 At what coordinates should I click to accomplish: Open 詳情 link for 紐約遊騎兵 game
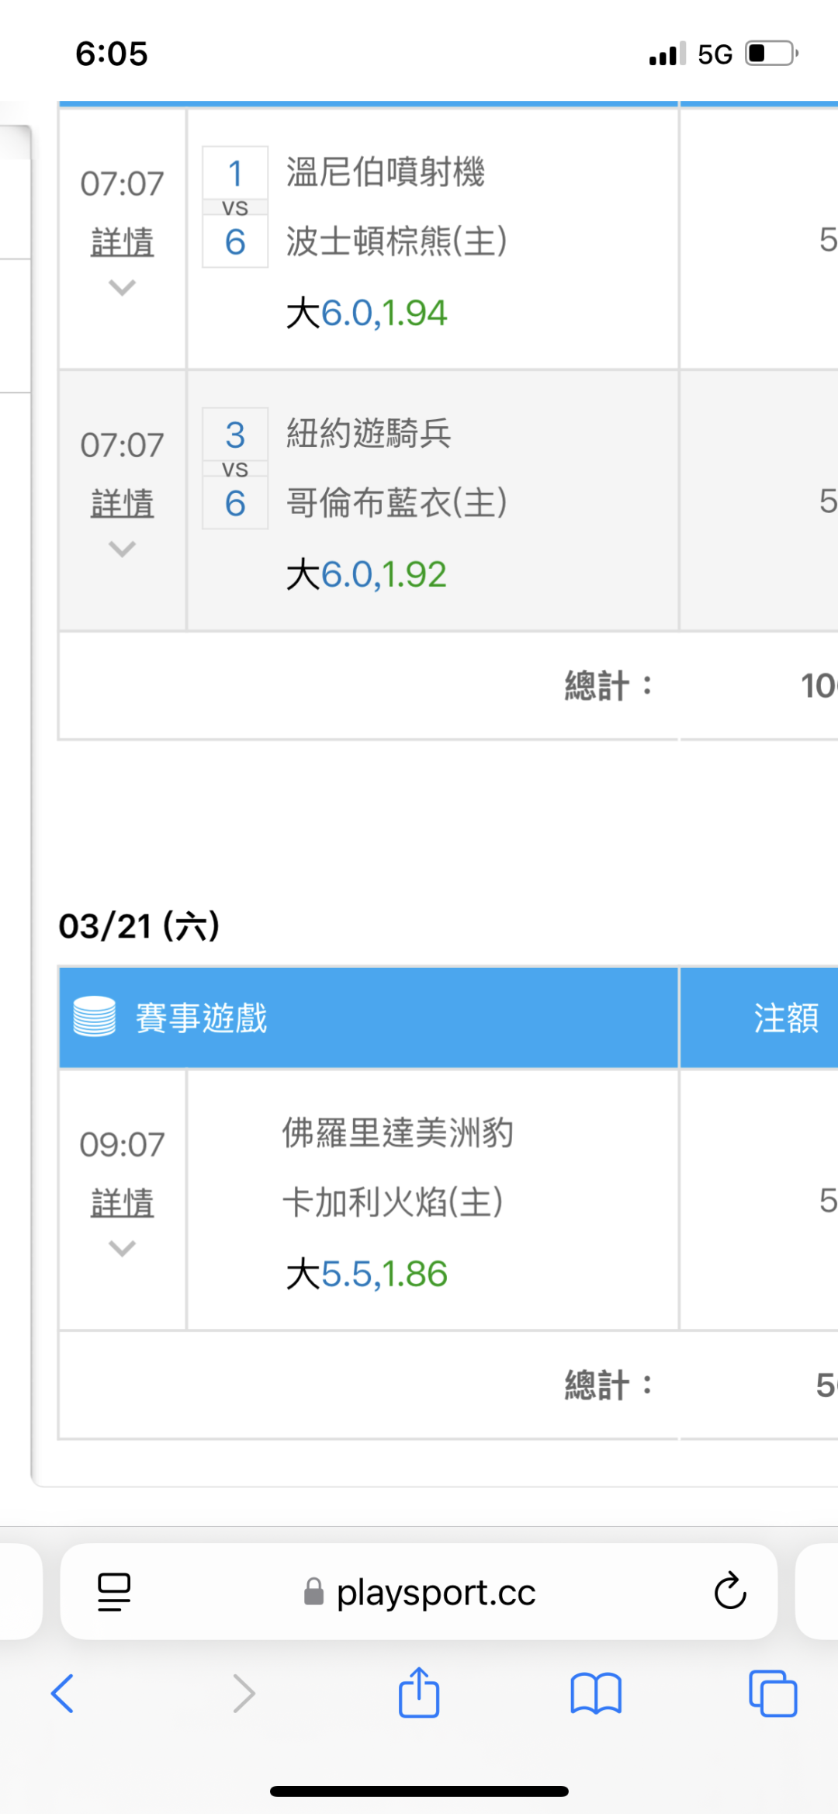(x=122, y=504)
